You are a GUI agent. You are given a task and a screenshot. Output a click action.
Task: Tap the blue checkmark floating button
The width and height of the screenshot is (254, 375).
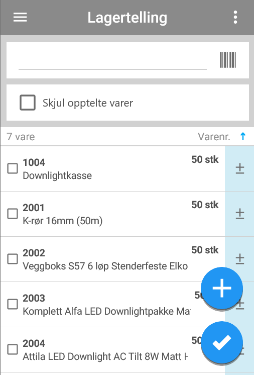click(222, 342)
